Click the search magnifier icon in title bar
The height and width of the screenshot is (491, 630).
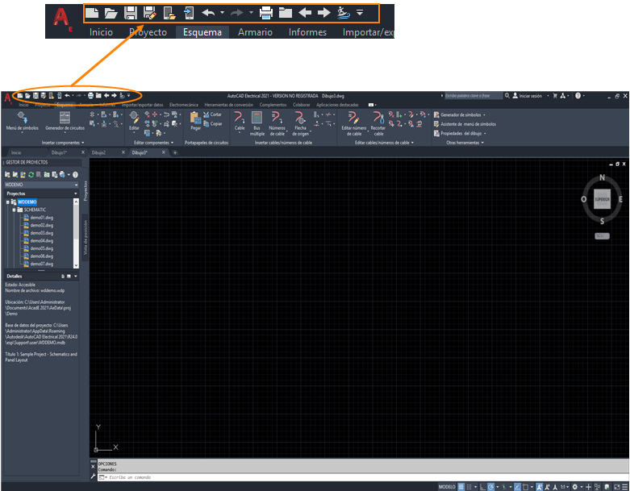tap(507, 96)
